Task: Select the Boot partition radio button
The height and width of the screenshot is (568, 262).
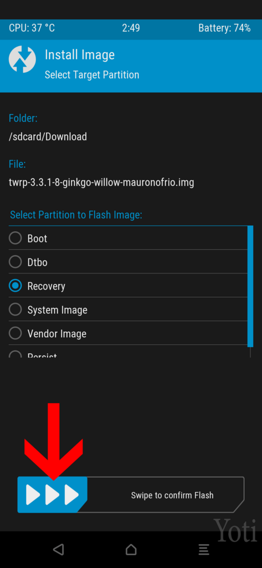Action: [x=15, y=239]
